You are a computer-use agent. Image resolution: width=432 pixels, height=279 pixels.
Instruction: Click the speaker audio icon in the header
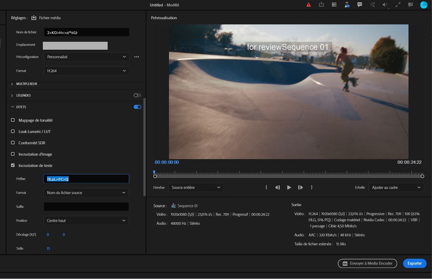coord(385,5)
